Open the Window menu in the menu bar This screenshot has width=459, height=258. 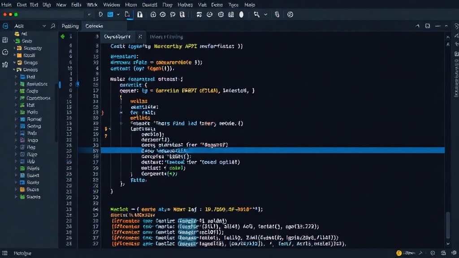[x=112, y=4]
